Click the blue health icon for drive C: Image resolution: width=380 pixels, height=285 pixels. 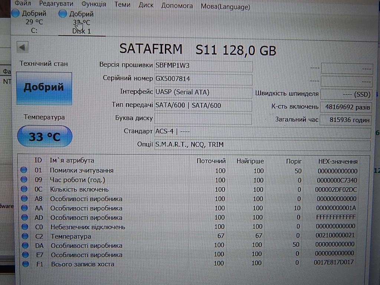(x=16, y=14)
